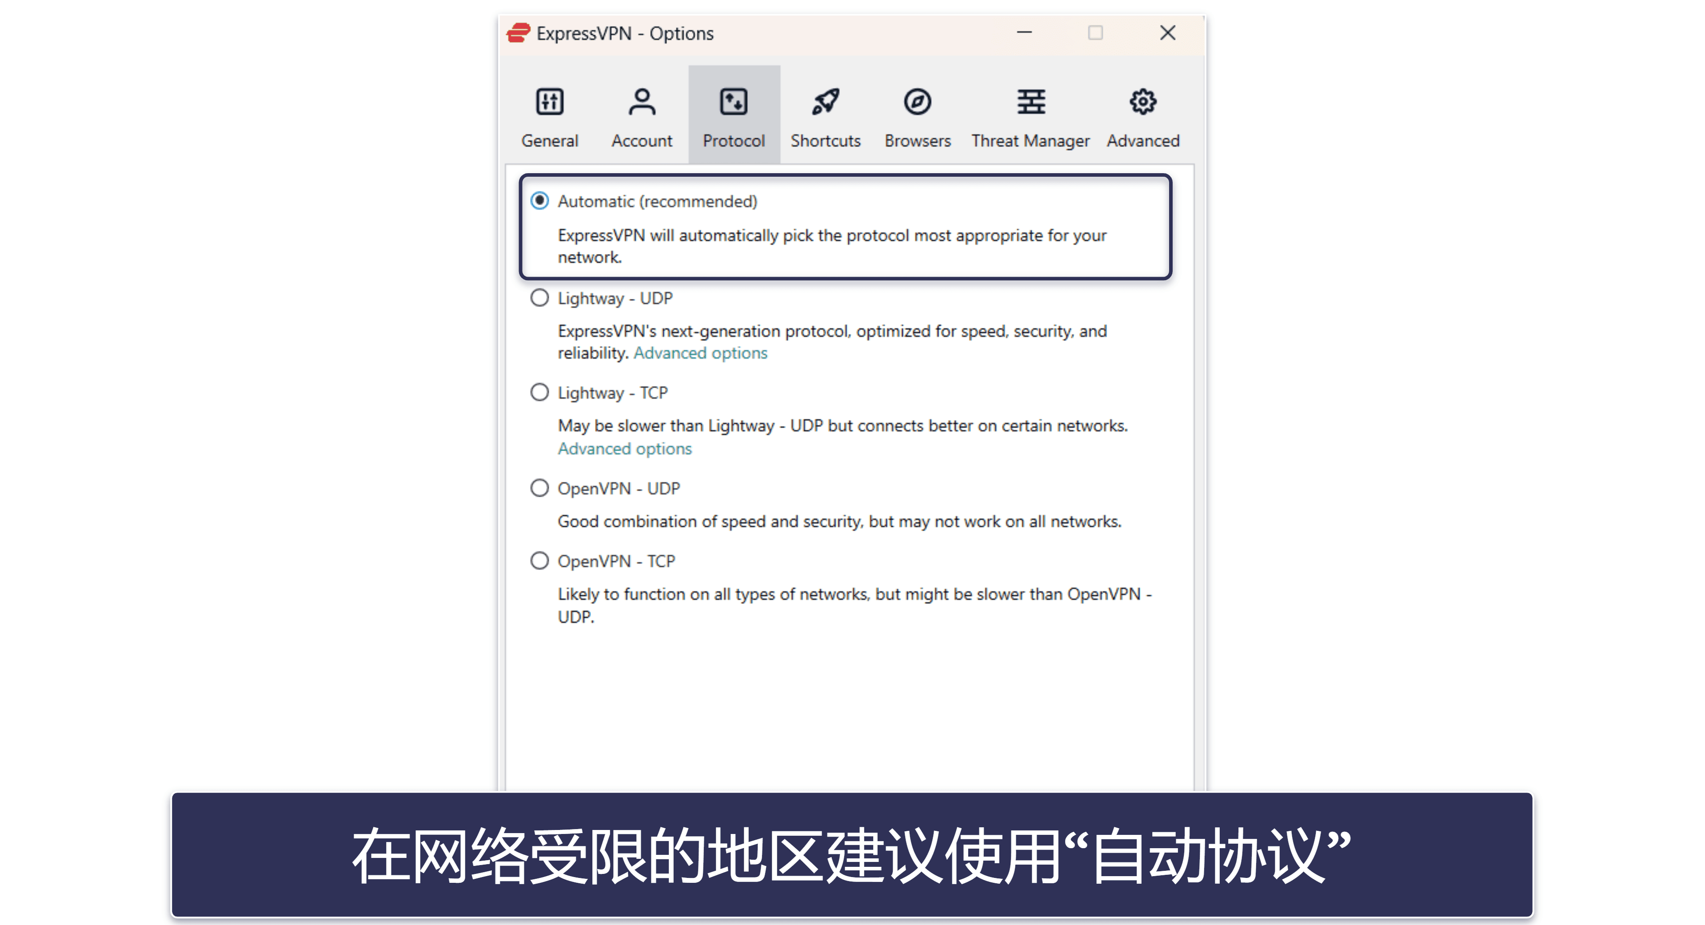Open the Browsers compass icon
This screenshot has width=1705, height=925.
click(917, 102)
